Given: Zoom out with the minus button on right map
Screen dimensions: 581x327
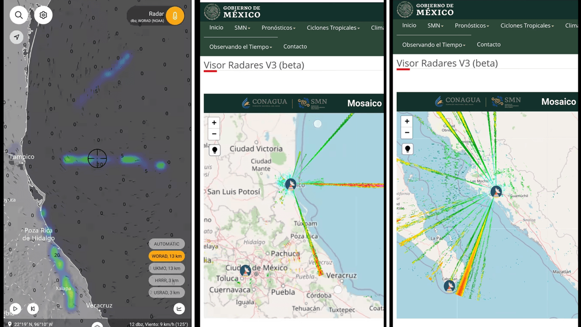Looking at the screenshot, I should pyautogui.click(x=407, y=133).
